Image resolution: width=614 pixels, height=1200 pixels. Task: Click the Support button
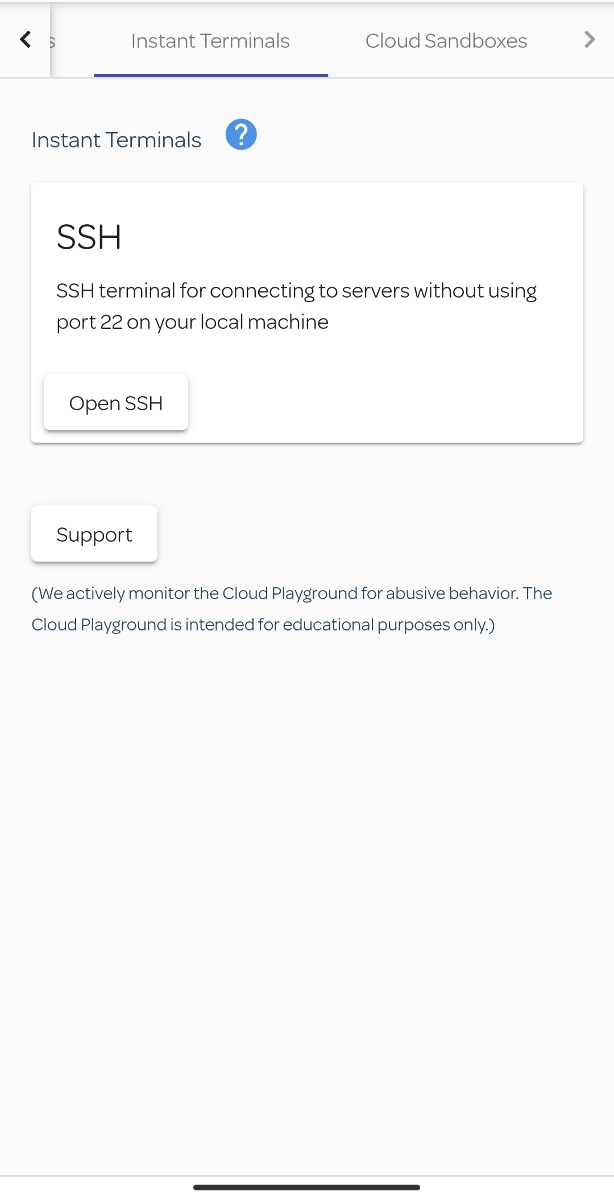tap(94, 534)
